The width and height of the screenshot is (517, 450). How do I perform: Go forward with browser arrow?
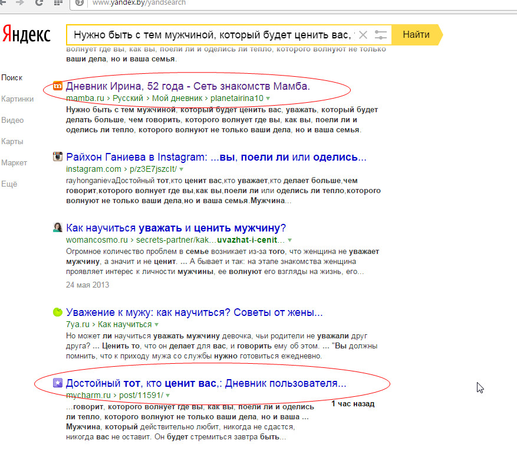(x=20, y=2)
